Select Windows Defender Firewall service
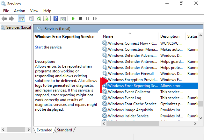 [150, 74]
